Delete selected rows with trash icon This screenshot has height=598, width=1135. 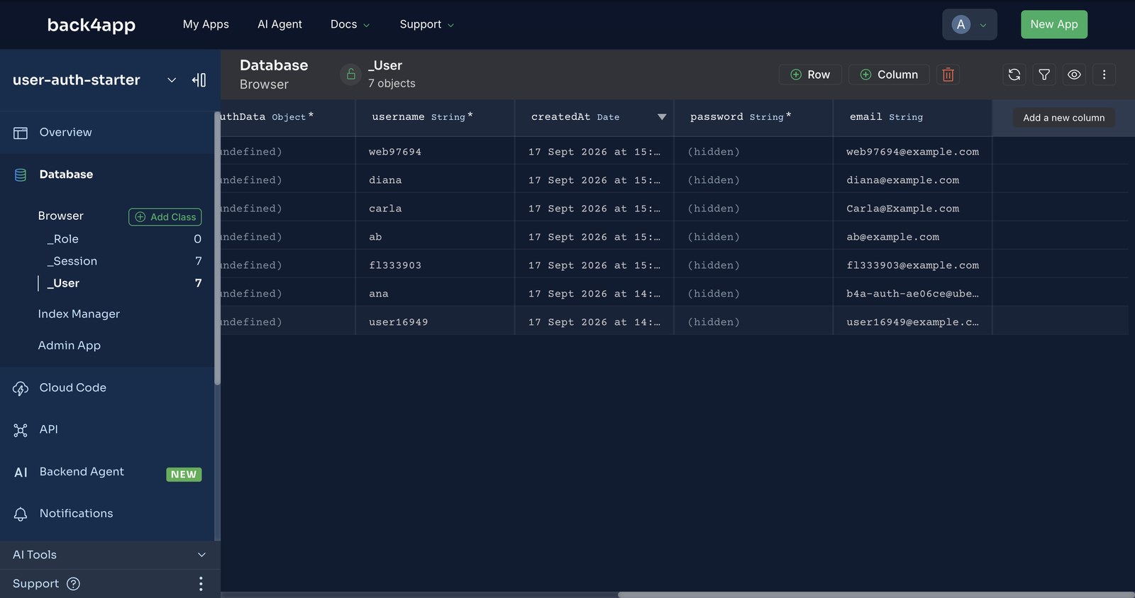pos(948,74)
